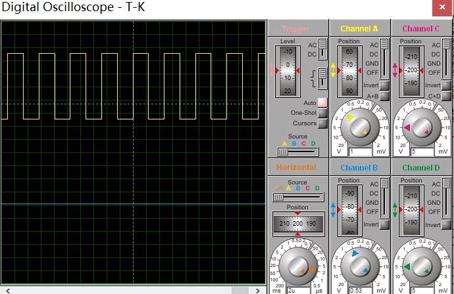The height and width of the screenshot is (294, 454).
Task: Close the Digital Oscilloscope window
Action: (442, 7)
